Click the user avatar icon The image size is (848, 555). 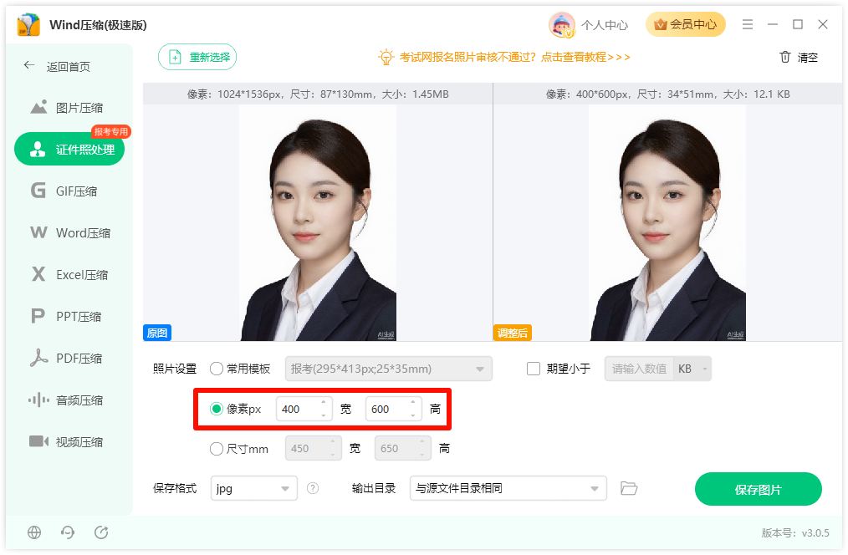pyautogui.click(x=561, y=25)
